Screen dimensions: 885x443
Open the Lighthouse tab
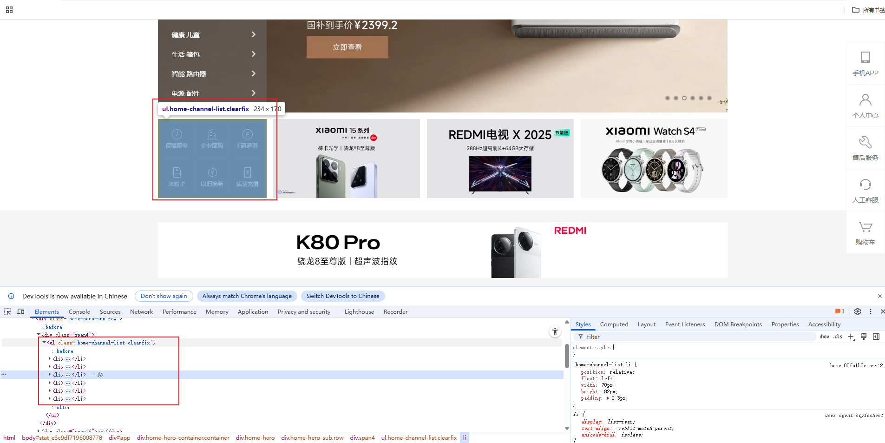(359, 312)
